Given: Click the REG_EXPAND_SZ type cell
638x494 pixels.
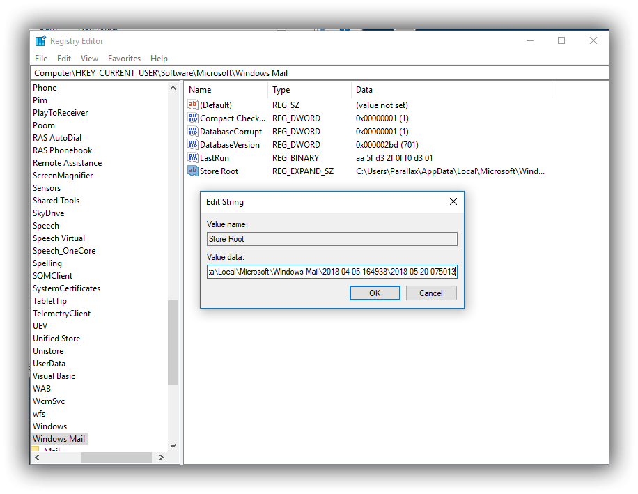Looking at the screenshot, I should [x=303, y=171].
